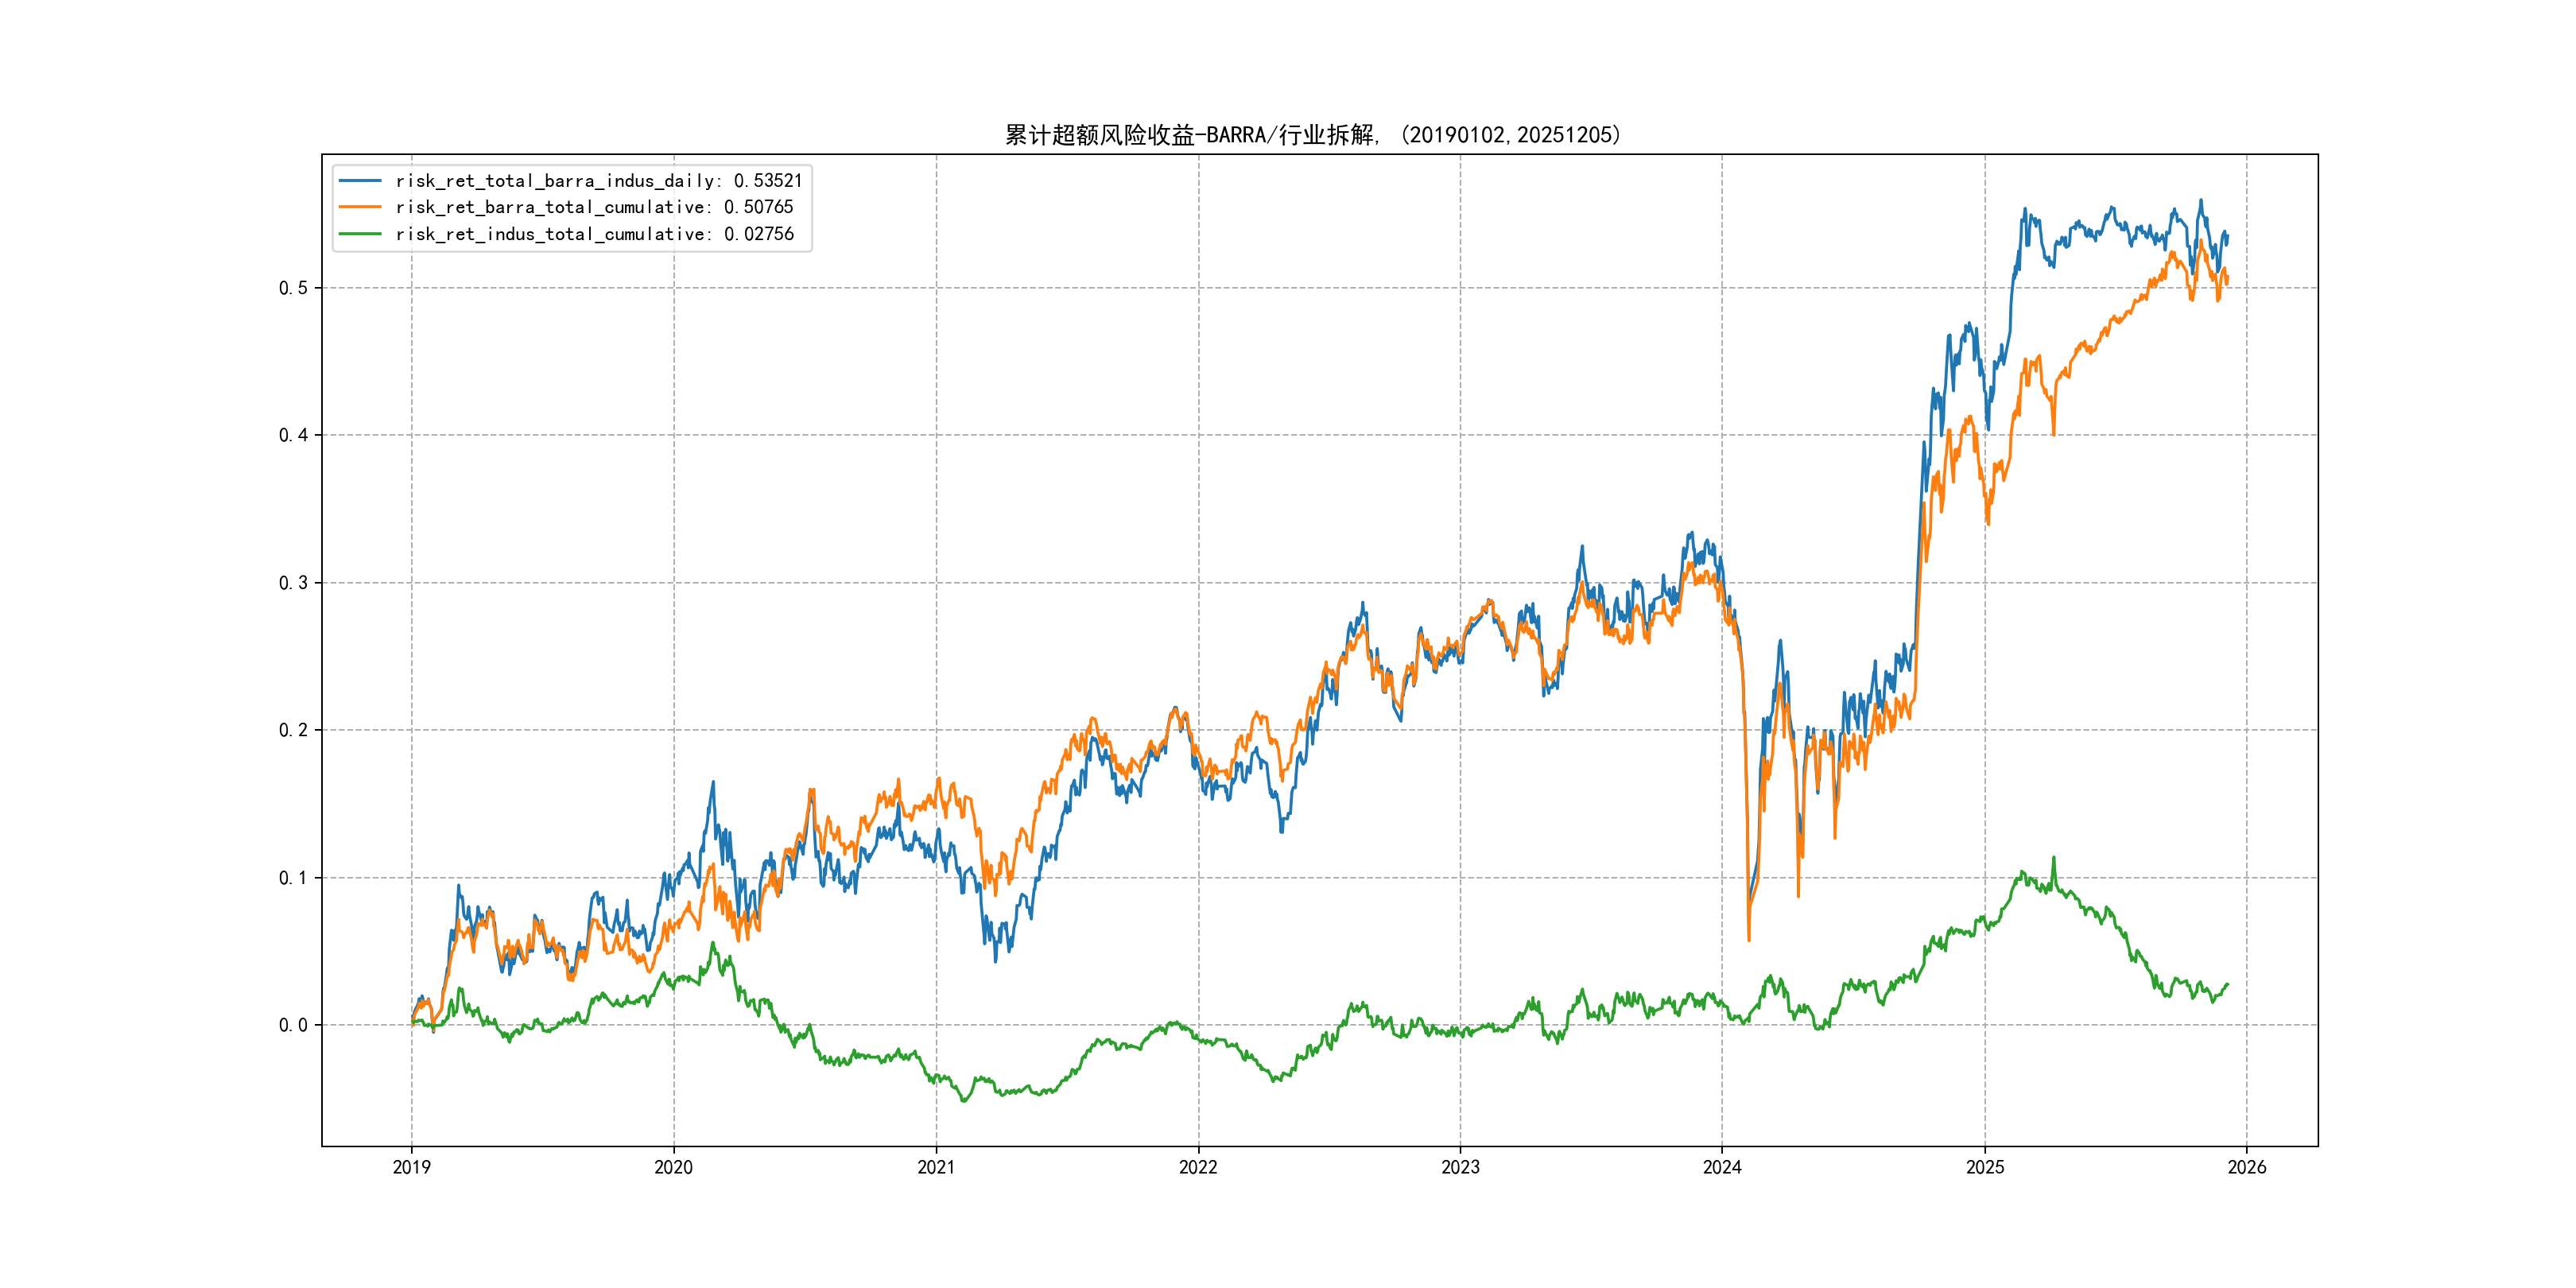Click the 0.4 y-axis tick label
Screen dimensions: 2576x1288
293,435
